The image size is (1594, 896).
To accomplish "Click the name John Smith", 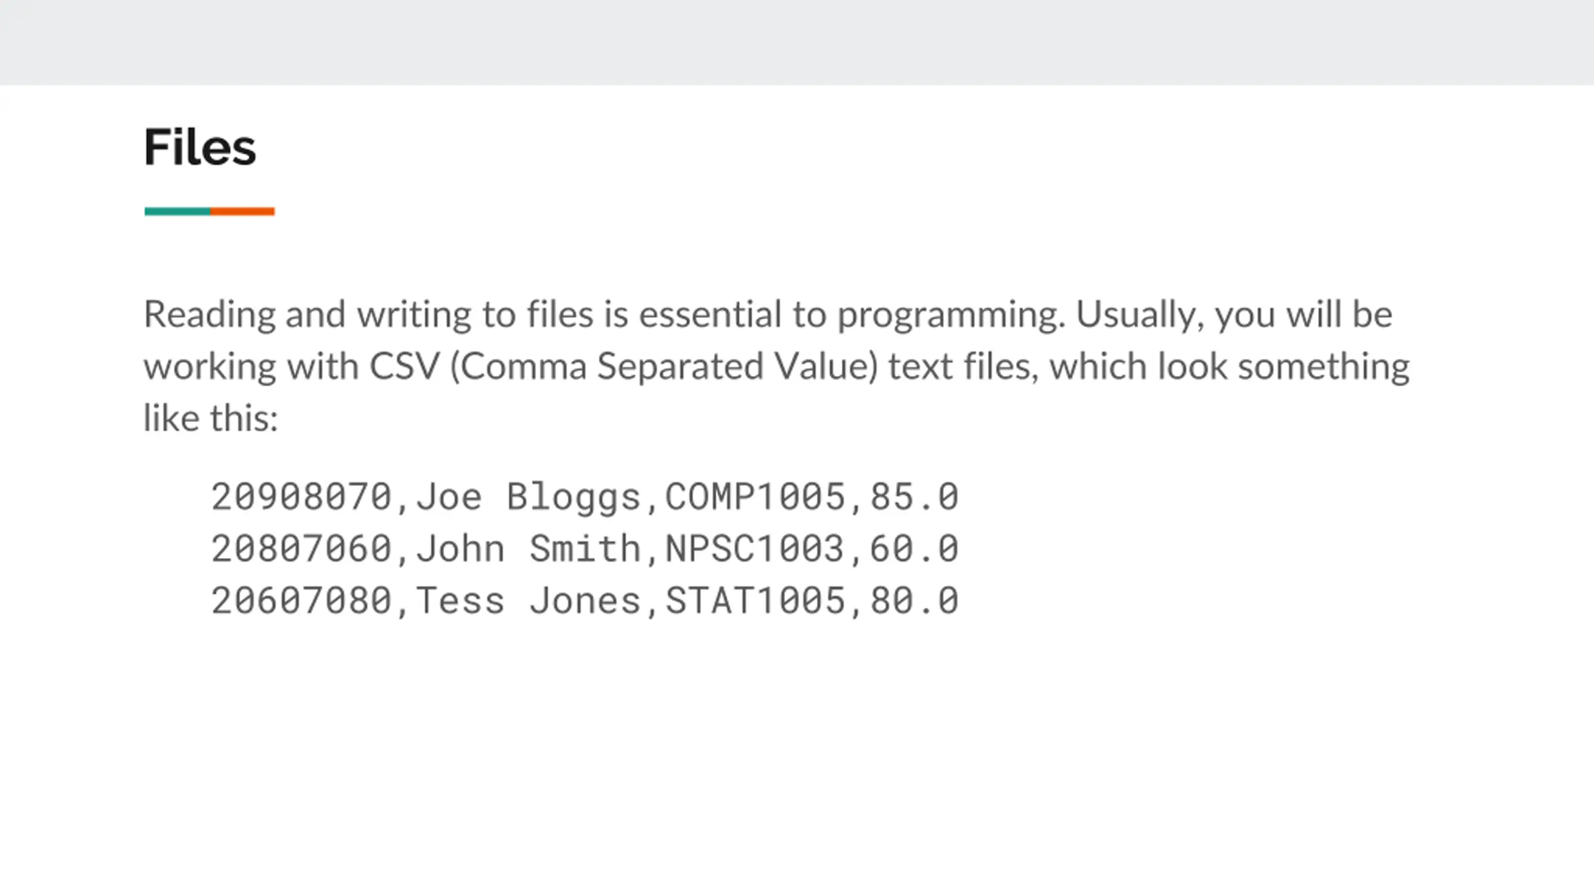I will (528, 549).
